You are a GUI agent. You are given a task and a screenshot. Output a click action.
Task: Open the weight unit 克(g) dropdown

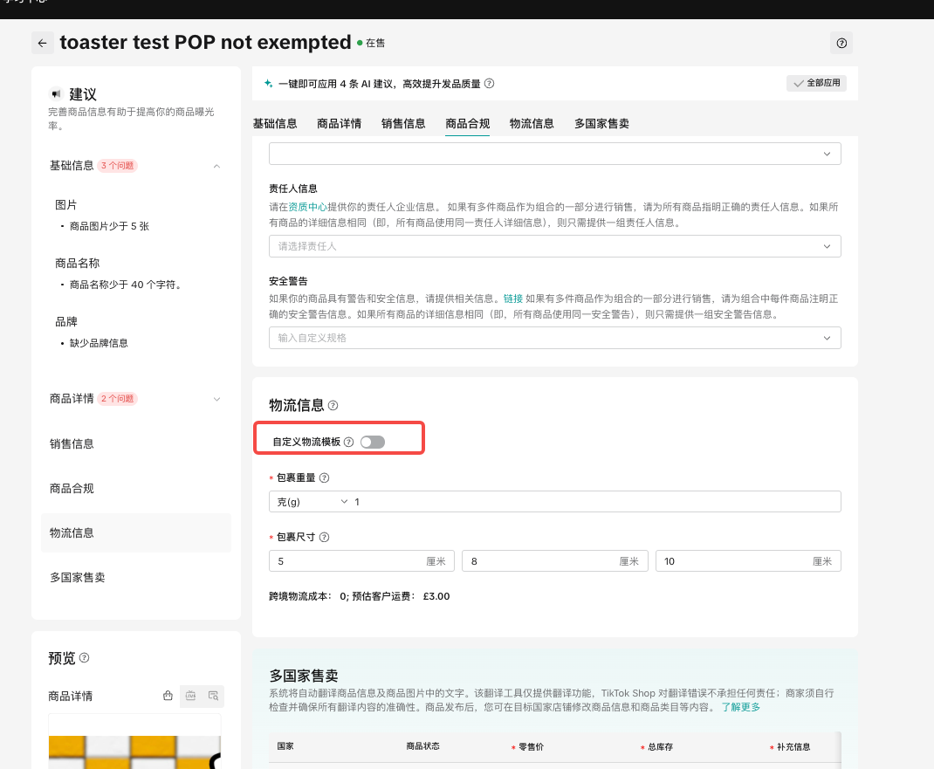pos(312,501)
